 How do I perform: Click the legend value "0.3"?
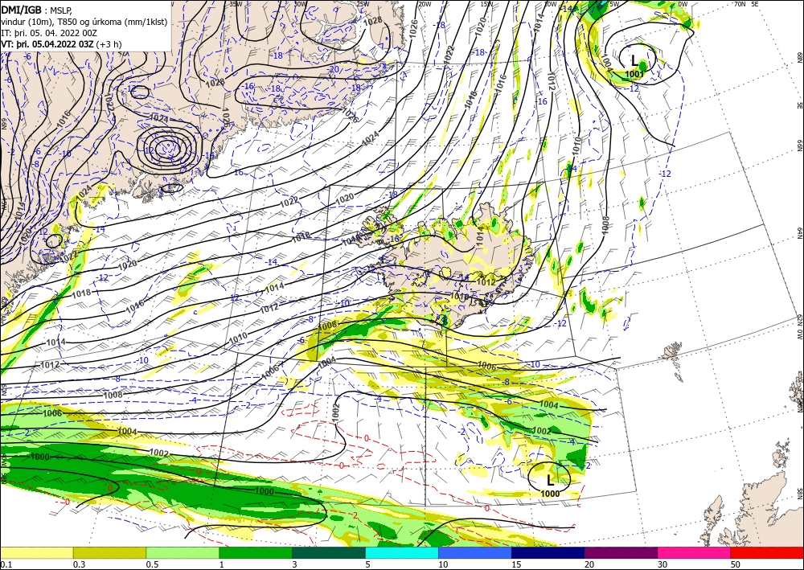tap(79, 564)
